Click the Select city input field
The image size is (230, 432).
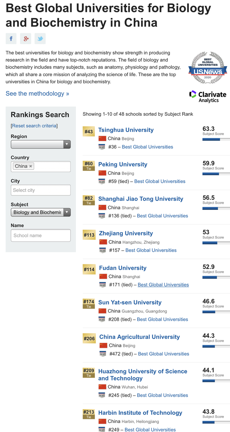tap(41, 190)
